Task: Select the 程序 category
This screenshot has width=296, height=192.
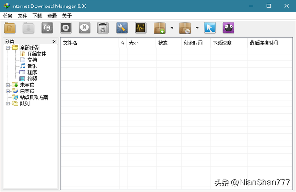Action: pyautogui.click(x=32, y=73)
